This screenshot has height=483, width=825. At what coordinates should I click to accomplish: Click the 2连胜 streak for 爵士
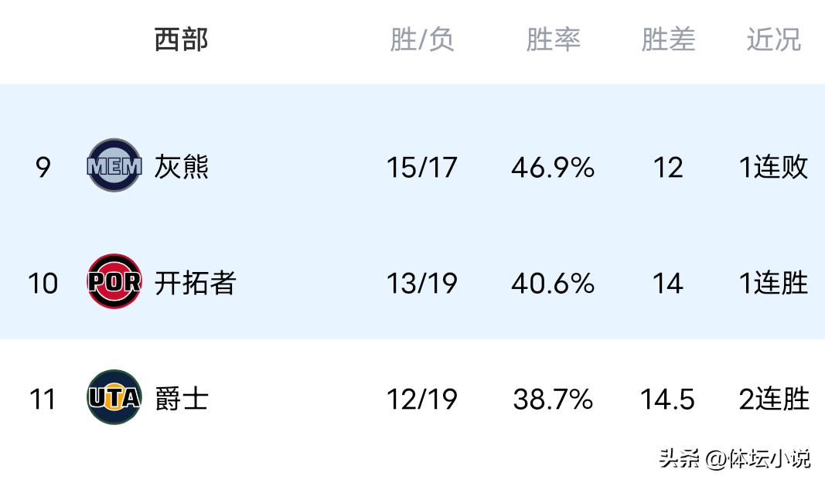[x=774, y=399]
